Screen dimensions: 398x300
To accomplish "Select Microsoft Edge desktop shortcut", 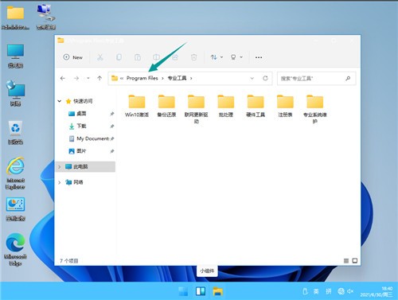I will 15,250.
